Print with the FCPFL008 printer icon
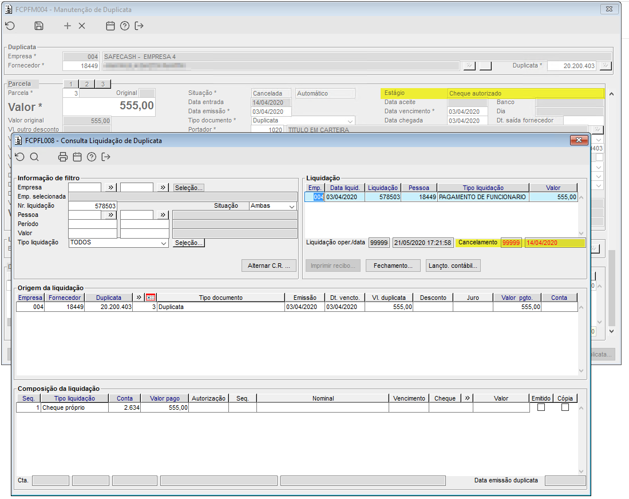The height and width of the screenshot is (499, 629). pyautogui.click(x=62, y=157)
